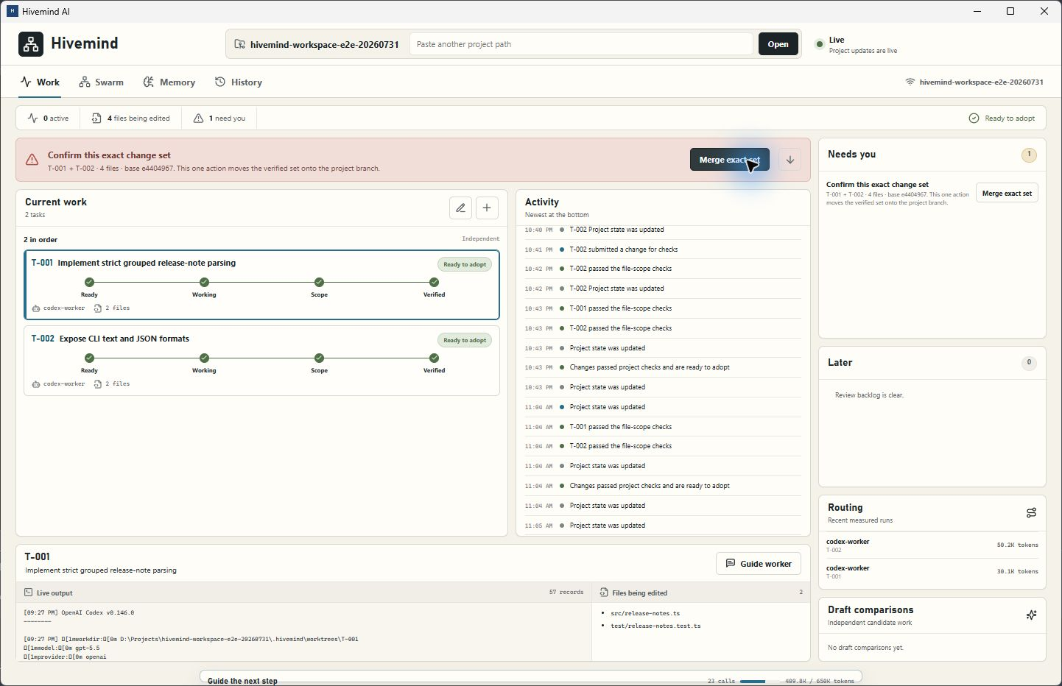Screen dimensions: 1062x686
Task: Click the wifi connection icon near workspace name
Action: pos(910,82)
